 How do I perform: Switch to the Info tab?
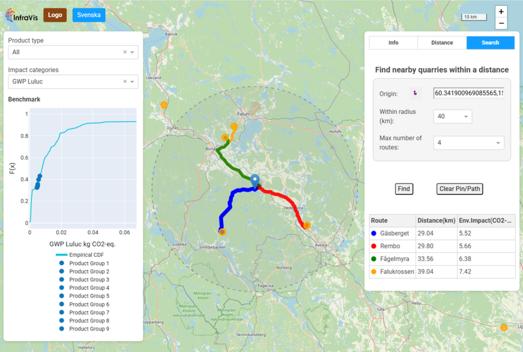(393, 43)
